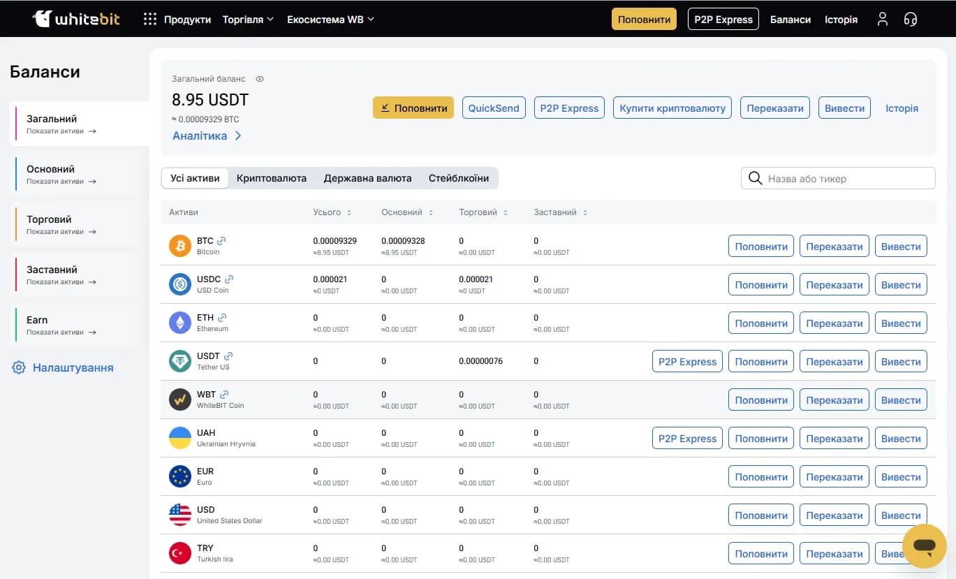The image size is (956, 579).
Task: Click Поповнити in the BTC row
Action: click(x=761, y=246)
